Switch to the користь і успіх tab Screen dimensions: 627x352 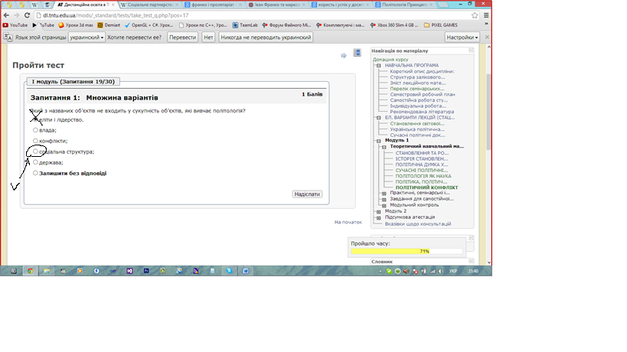coord(340,5)
